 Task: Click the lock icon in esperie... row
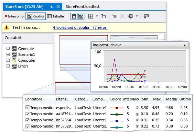click(137, 108)
